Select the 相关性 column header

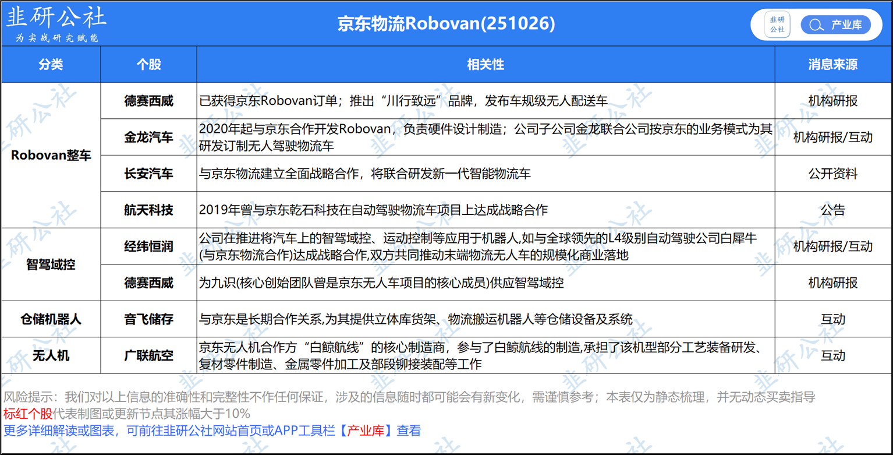pos(486,65)
